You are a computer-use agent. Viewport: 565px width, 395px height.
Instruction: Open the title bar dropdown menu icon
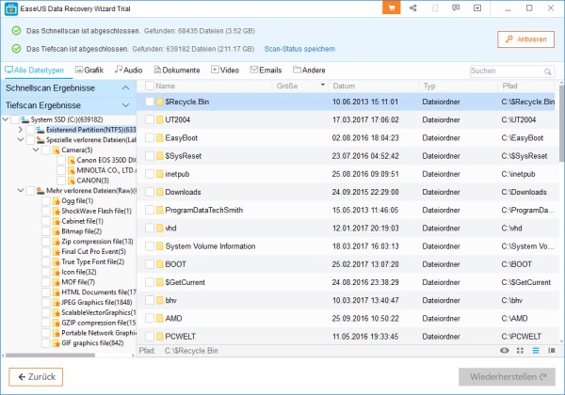pyautogui.click(x=477, y=8)
